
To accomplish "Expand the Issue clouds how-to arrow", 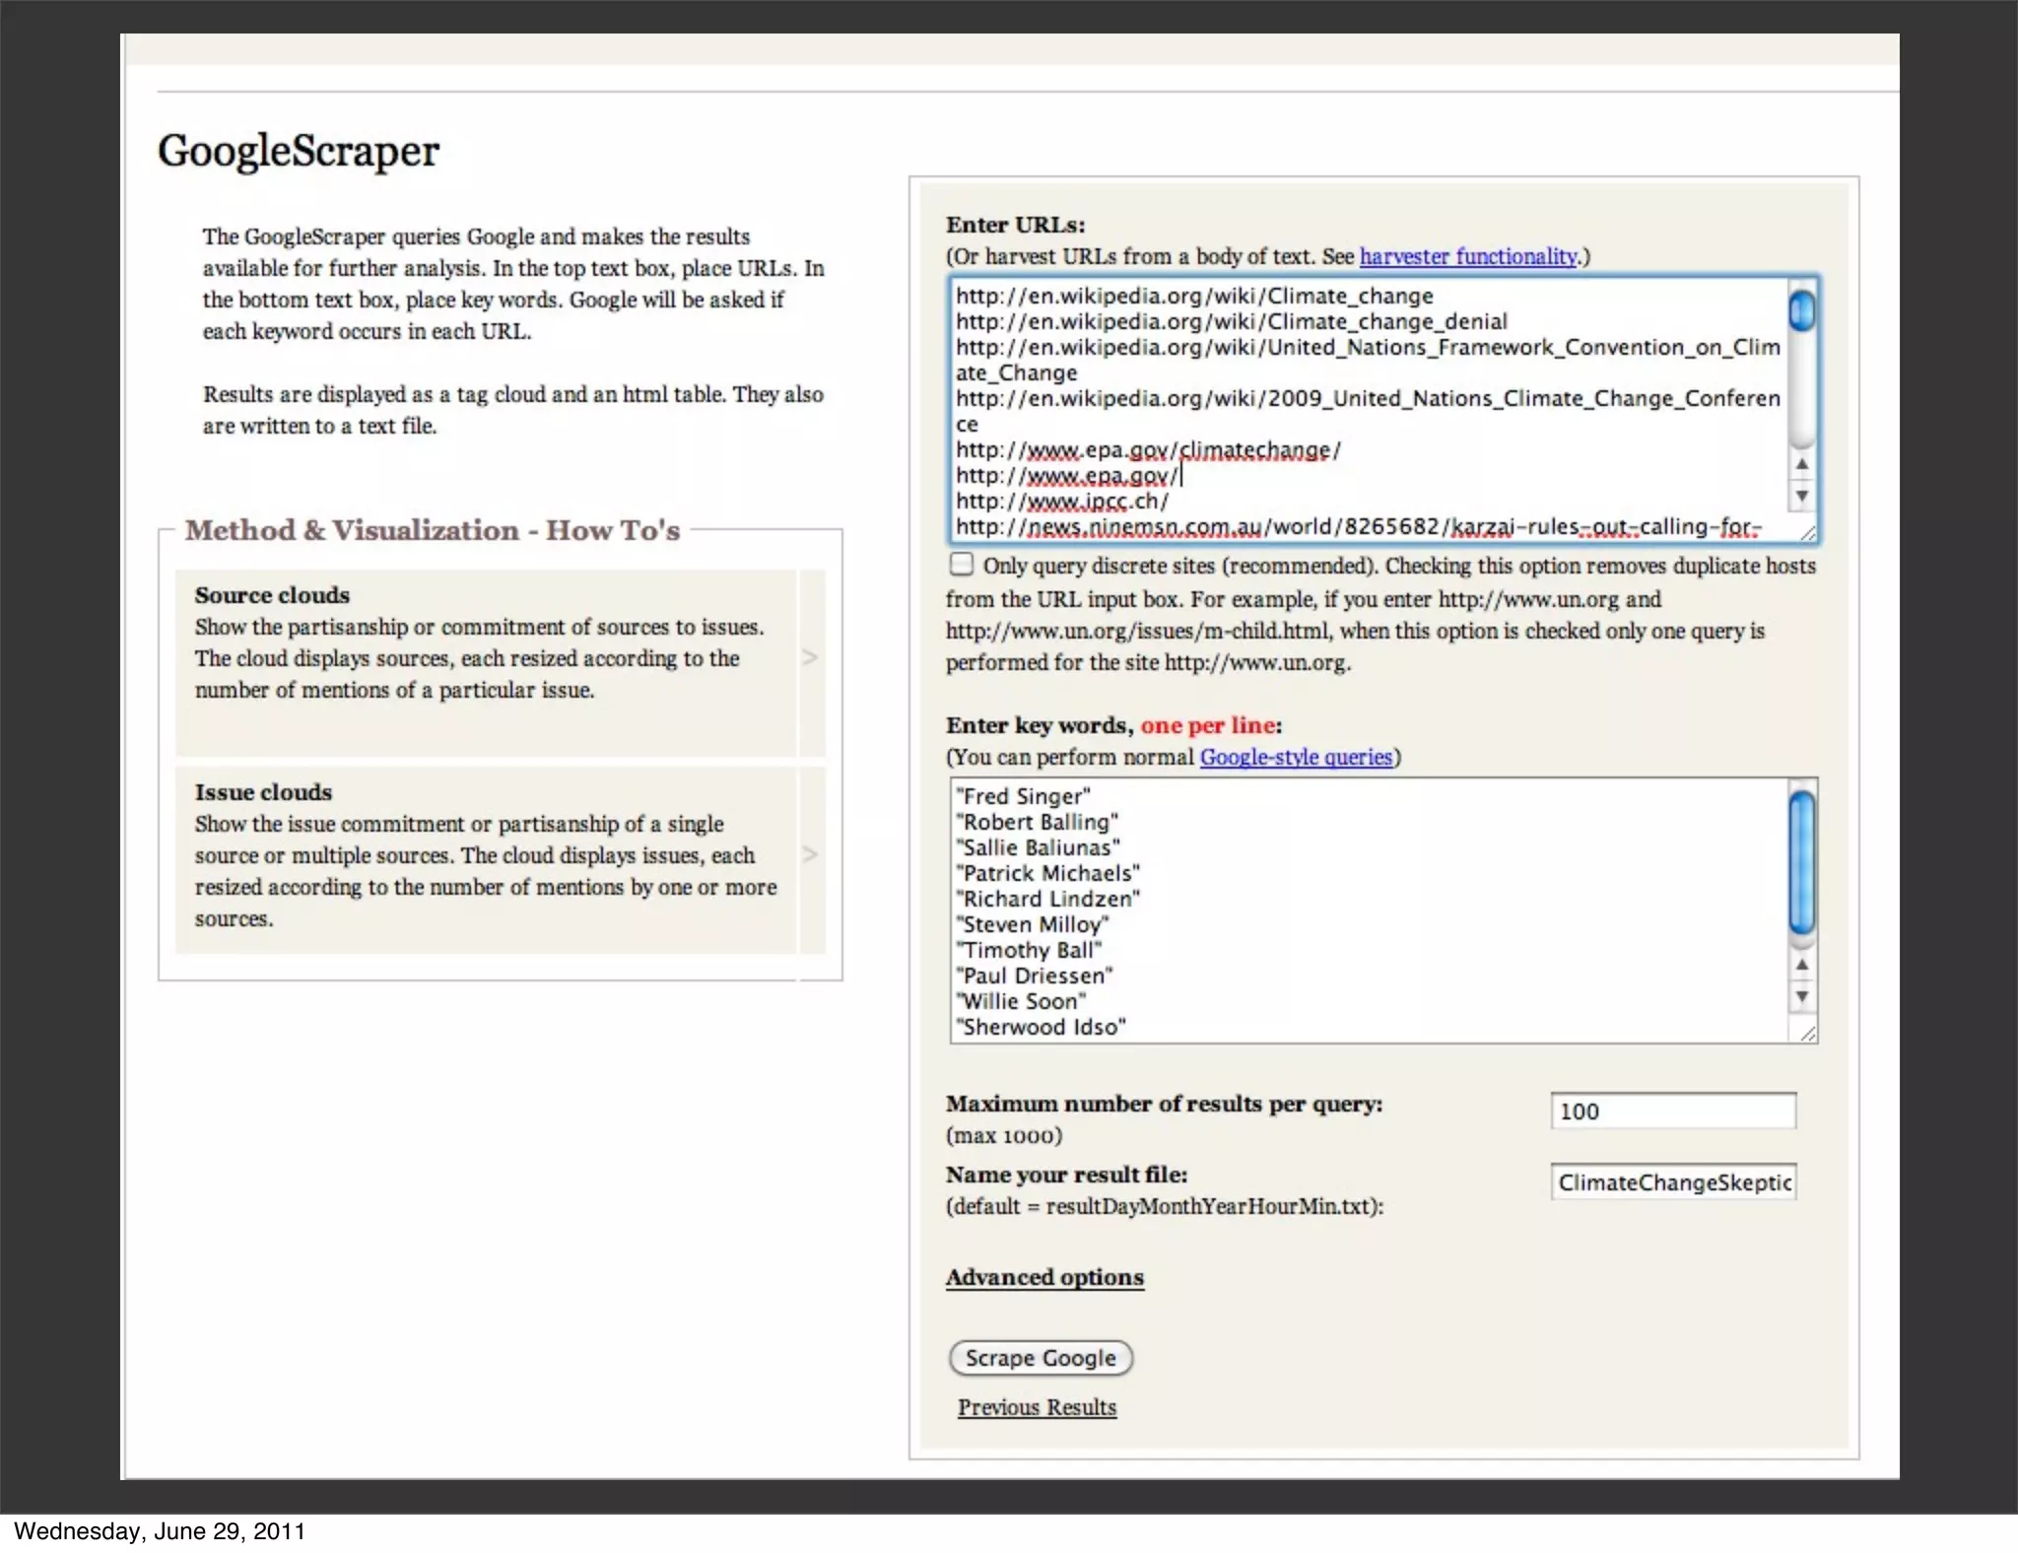I will (x=811, y=854).
